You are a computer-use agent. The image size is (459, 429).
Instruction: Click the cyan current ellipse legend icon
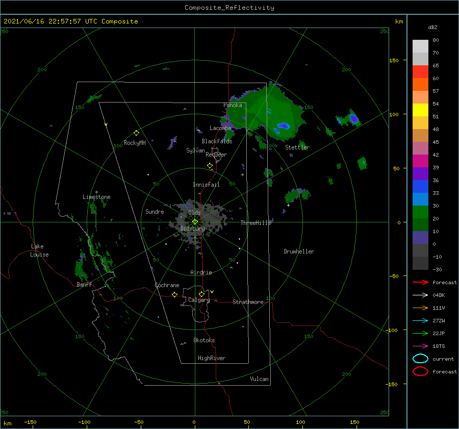click(420, 359)
